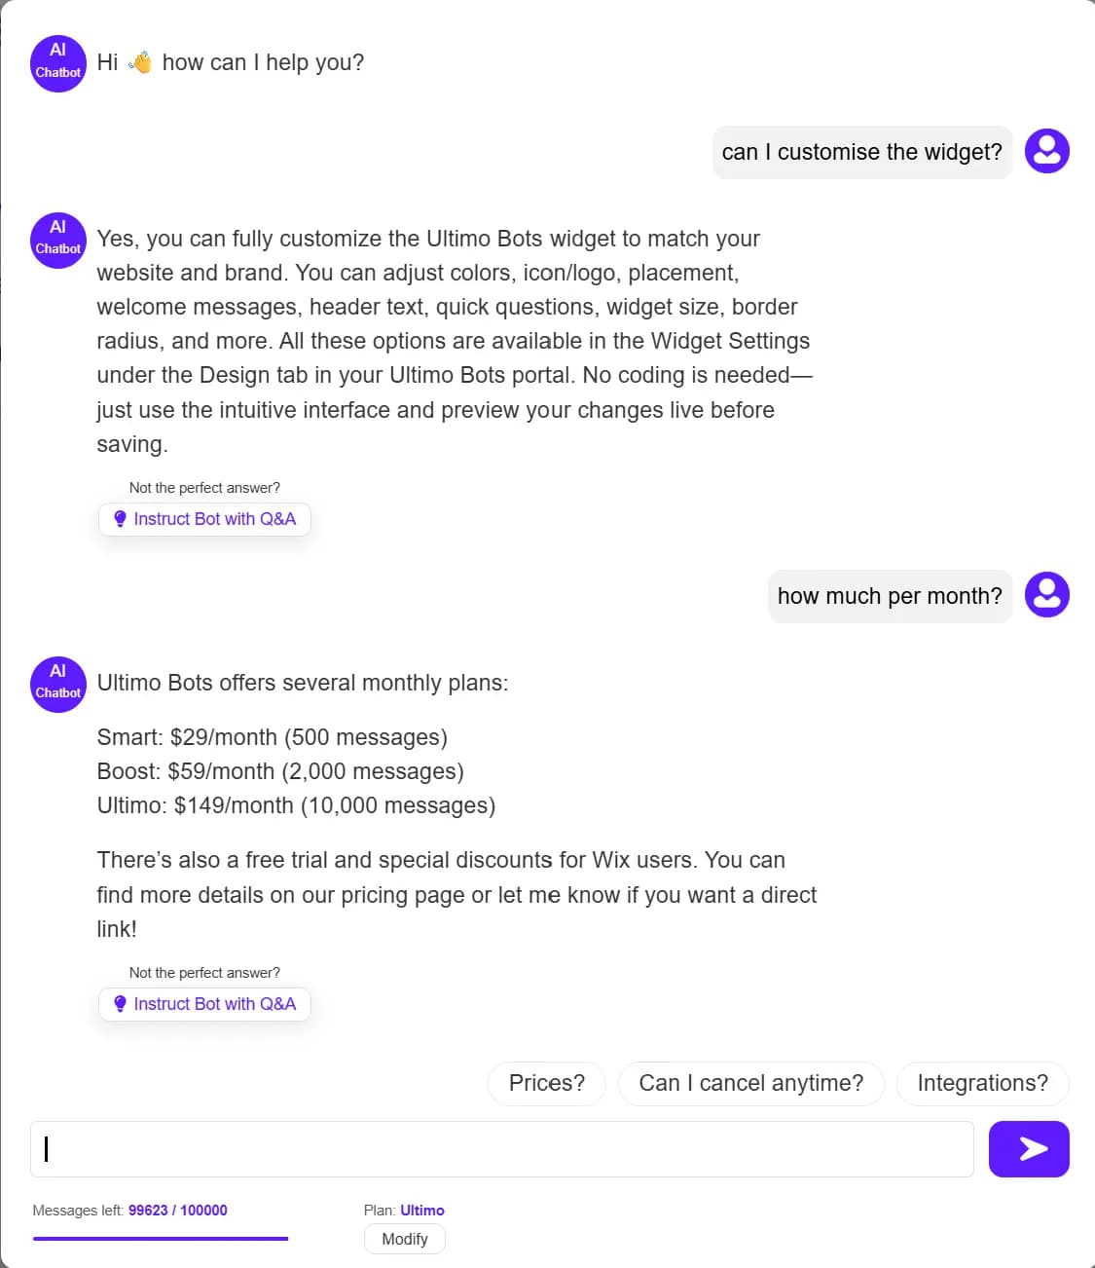Click Instruct Bot with Q&A below the pricing answer

(x=204, y=1003)
